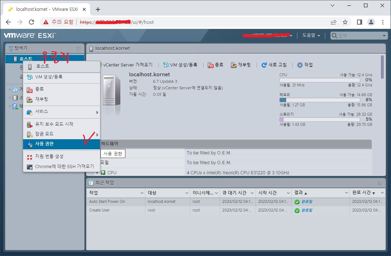Click the CPU usage bar
This screenshot has height=256, width=391.
(x=320, y=80)
